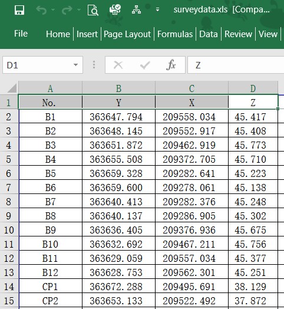Viewport: 284px width, 309px height.
Task: Select row 14 header
Action: (x=9, y=287)
